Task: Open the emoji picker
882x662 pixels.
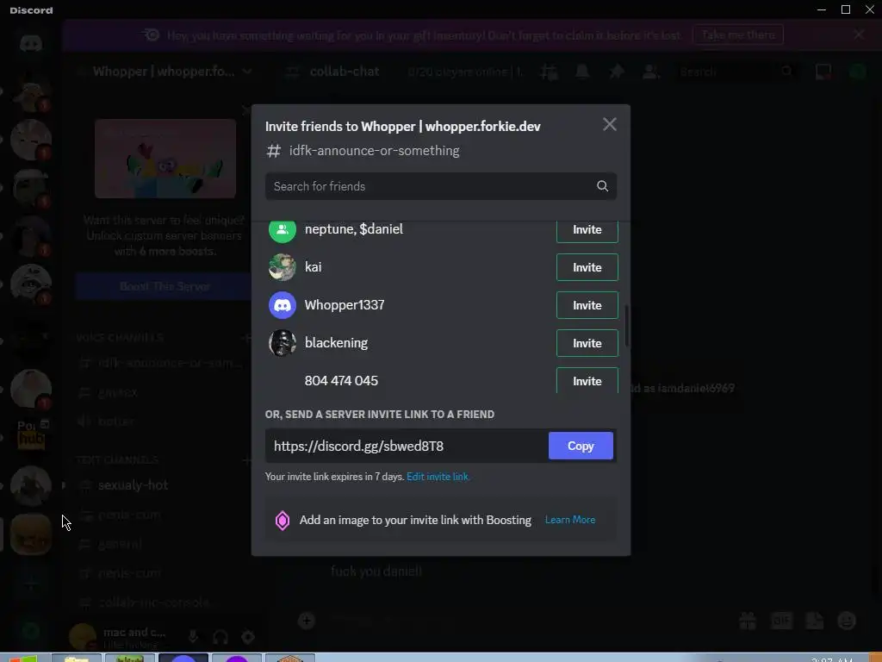Action: click(x=848, y=621)
